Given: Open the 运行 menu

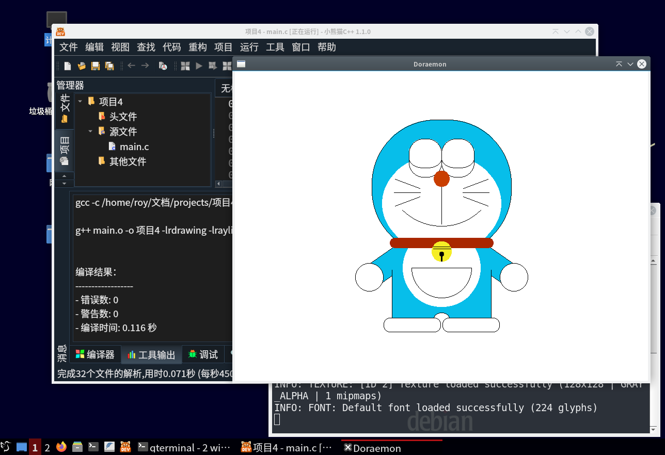Looking at the screenshot, I should point(249,47).
